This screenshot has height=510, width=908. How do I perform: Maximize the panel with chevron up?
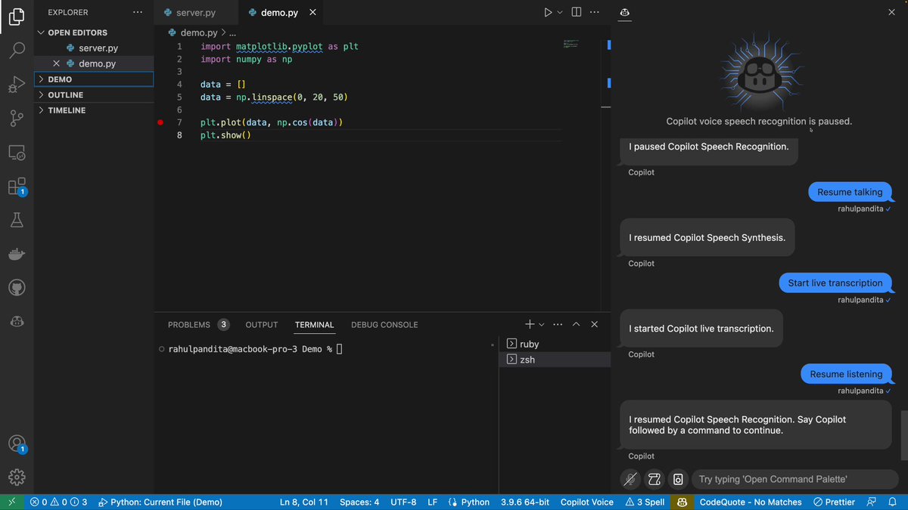pyautogui.click(x=576, y=324)
